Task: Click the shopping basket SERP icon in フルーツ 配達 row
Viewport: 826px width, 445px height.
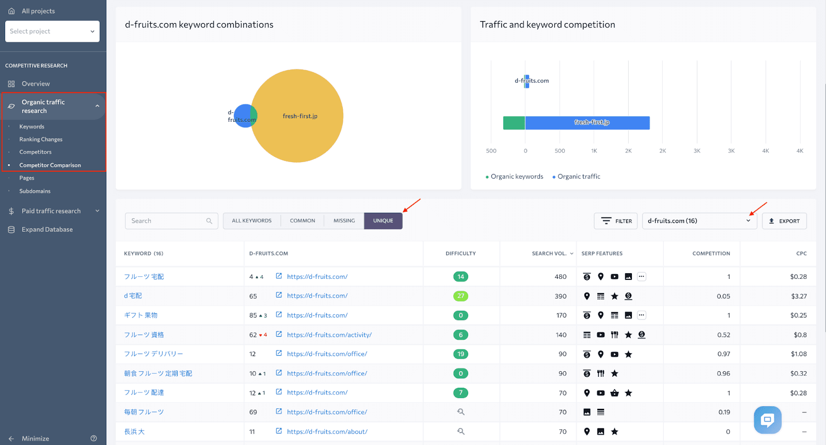Action: click(x=614, y=393)
